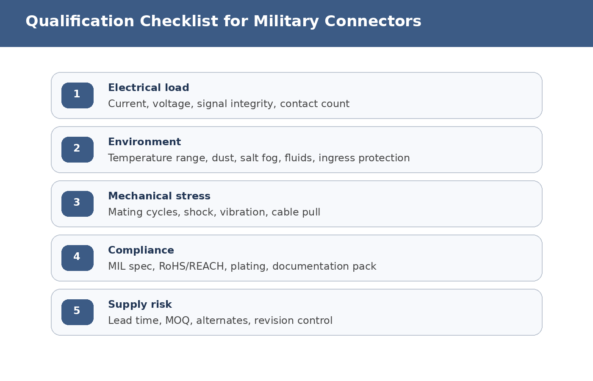Click the number 2 badge
This screenshot has height=381, width=593.
[78, 149]
